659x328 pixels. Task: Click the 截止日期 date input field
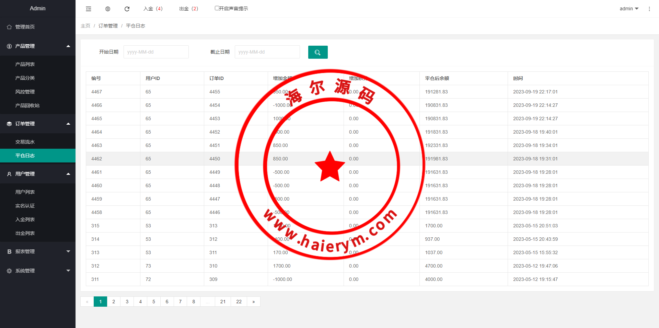pyautogui.click(x=267, y=52)
